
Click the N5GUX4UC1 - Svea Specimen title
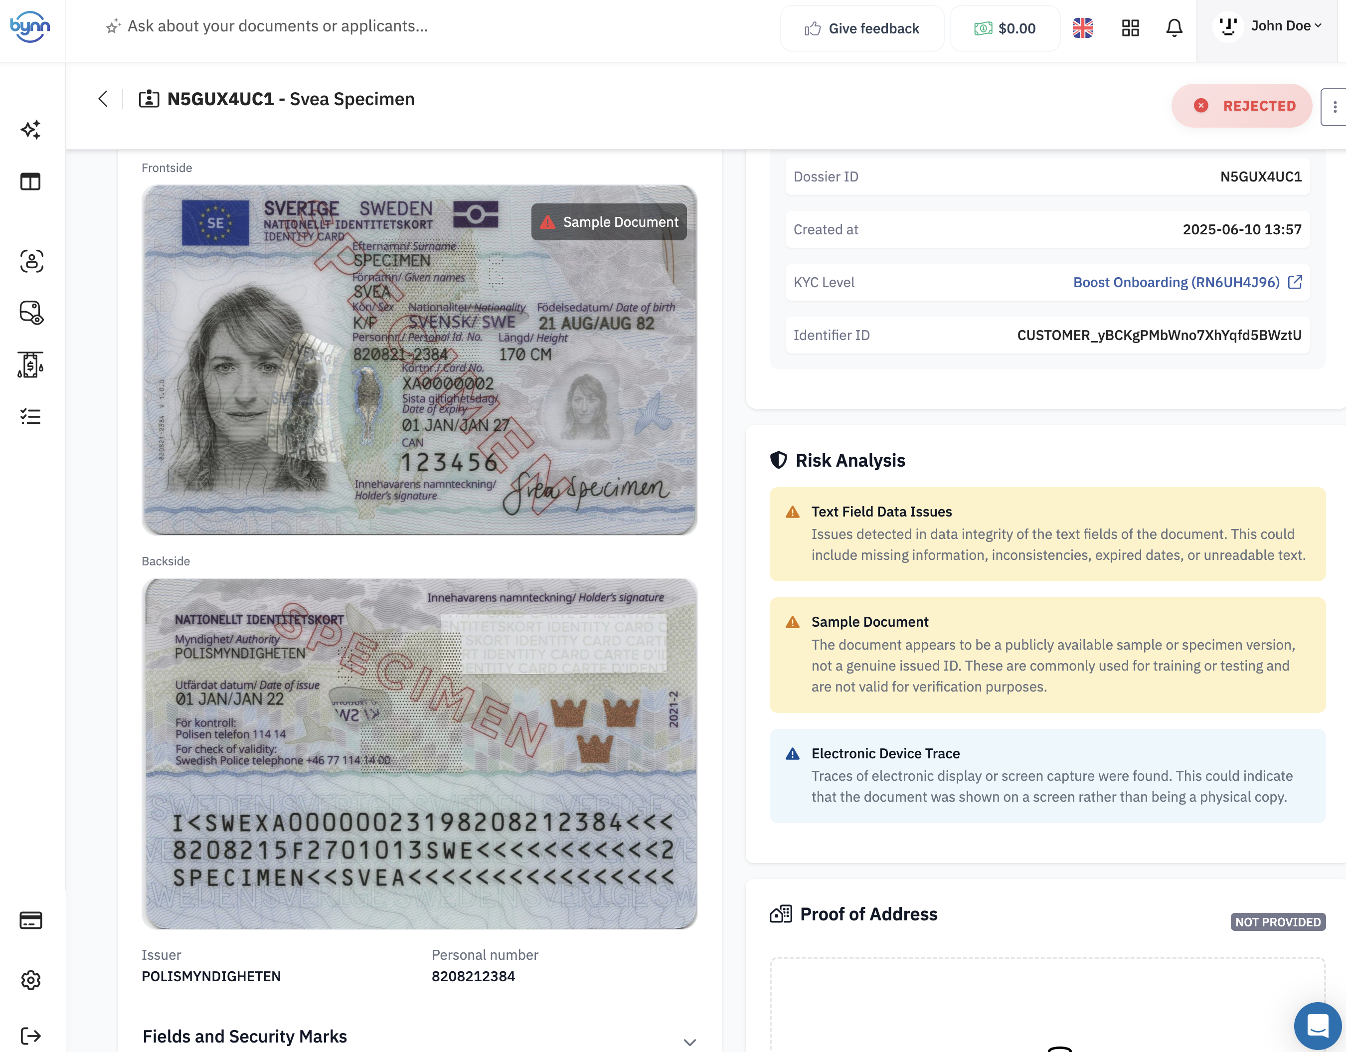[x=291, y=99]
